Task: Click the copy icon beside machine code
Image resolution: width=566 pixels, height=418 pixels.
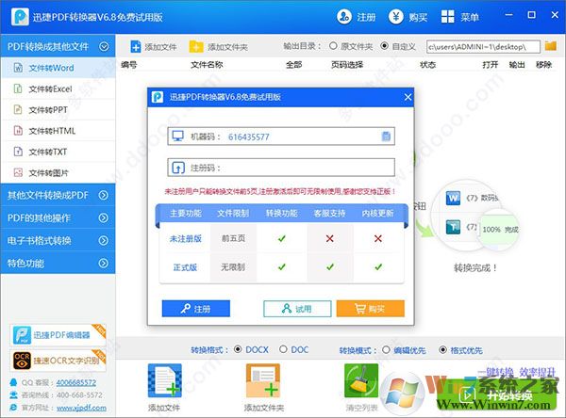Action: coord(386,137)
